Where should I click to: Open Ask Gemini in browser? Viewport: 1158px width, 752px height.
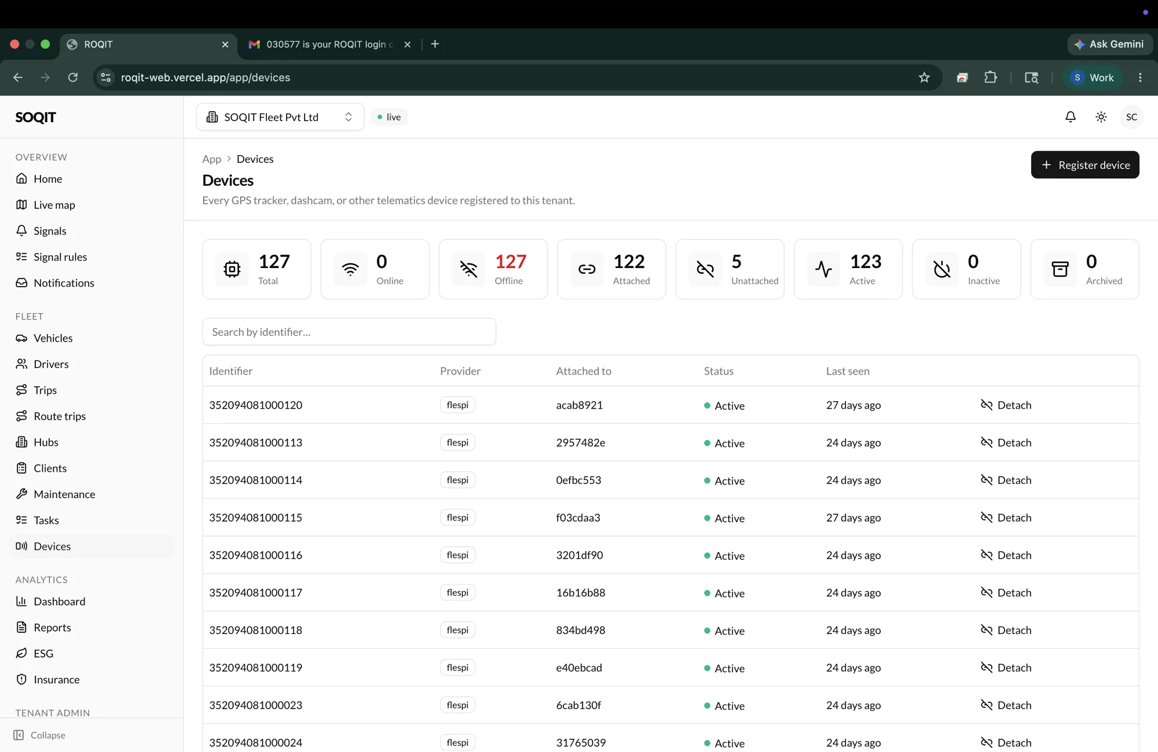(1109, 45)
